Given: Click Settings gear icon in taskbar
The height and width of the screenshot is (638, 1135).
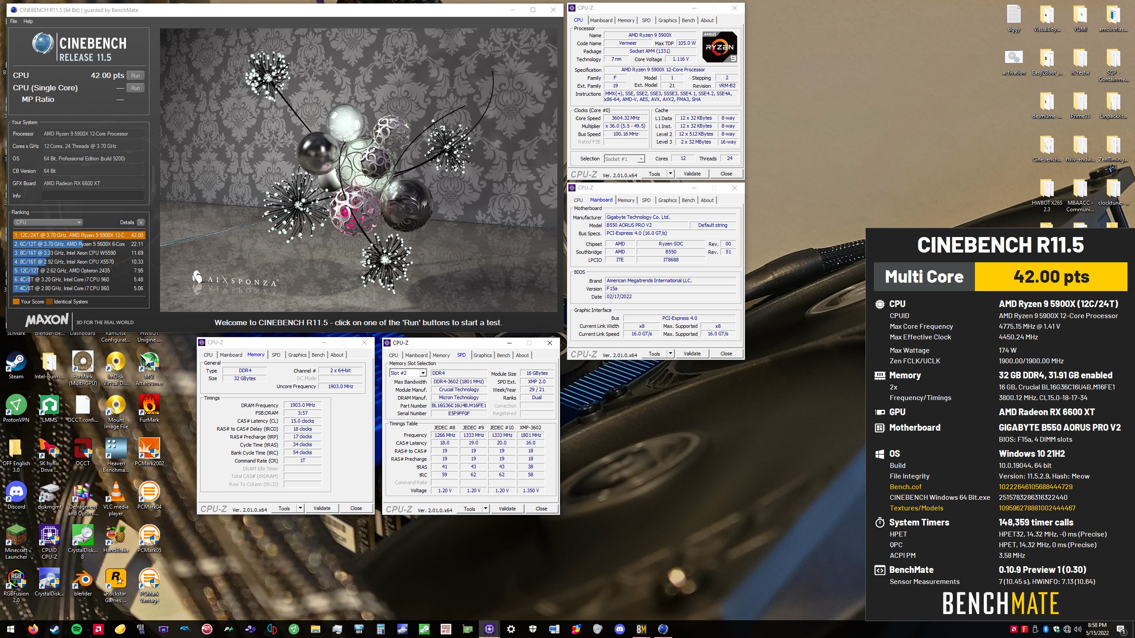Looking at the screenshot, I should (x=511, y=629).
